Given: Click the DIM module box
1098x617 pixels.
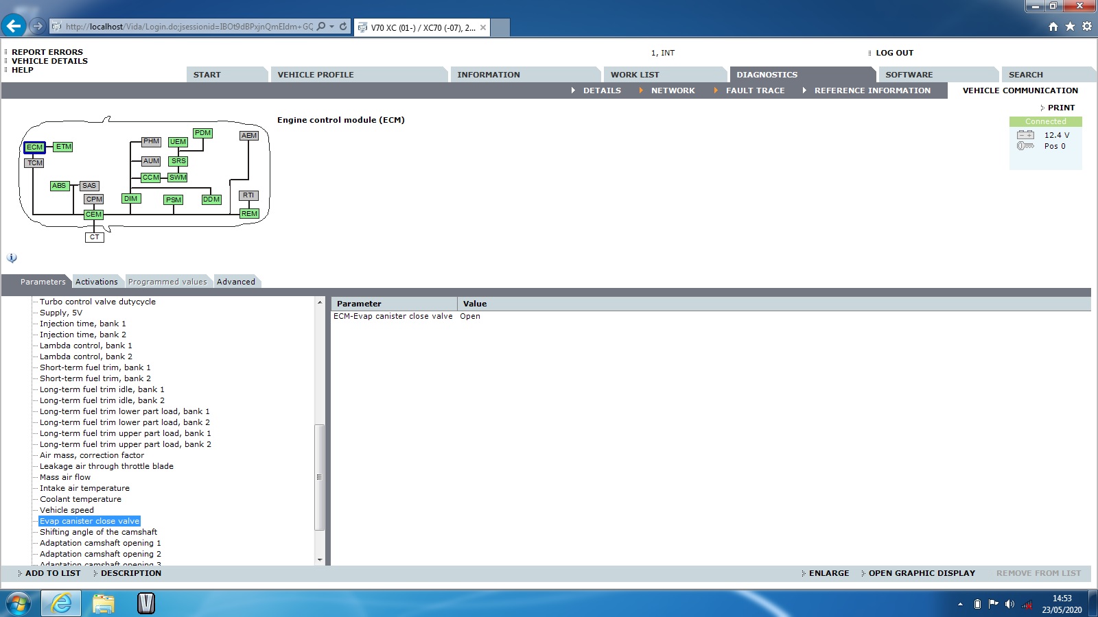Looking at the screenshot, I should tap(130, 199).
